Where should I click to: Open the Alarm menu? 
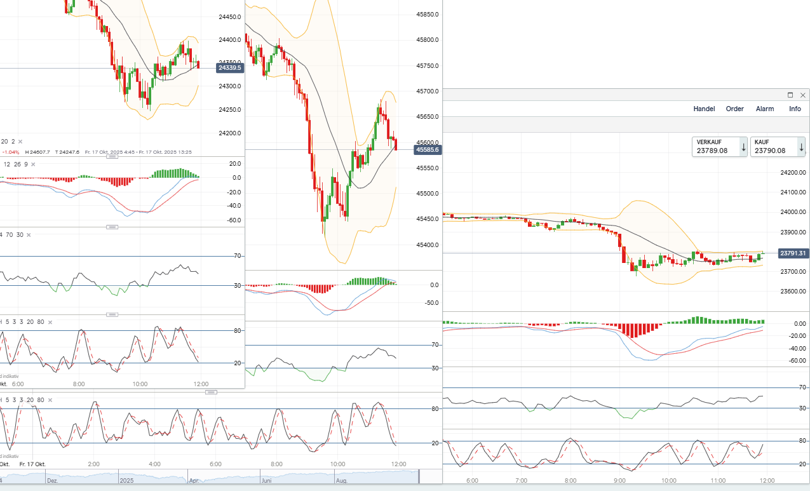point(765,109)
